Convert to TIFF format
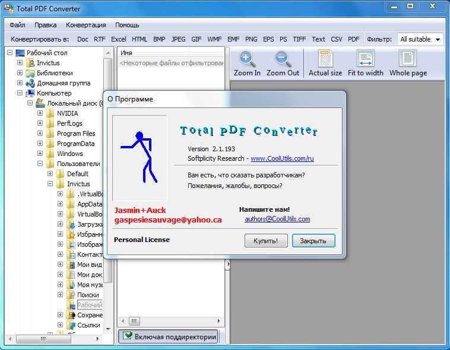The height and width of the screenshot is (350, 450). click(299, 39)
